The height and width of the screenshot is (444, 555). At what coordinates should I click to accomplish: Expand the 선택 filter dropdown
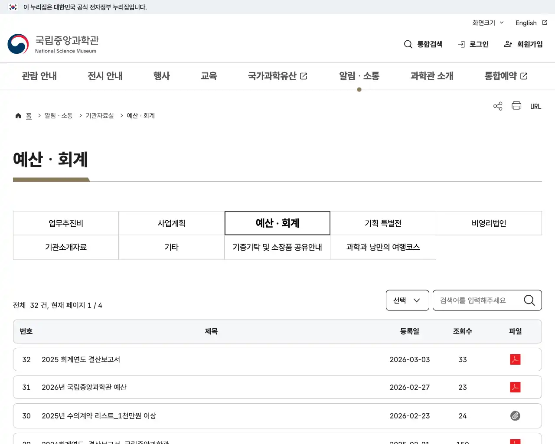407,300
